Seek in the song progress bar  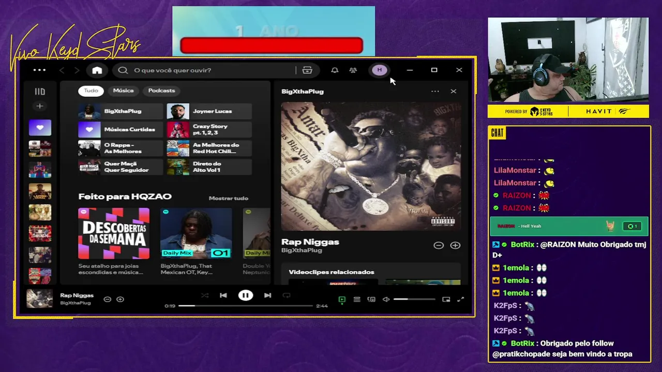[x=246, y=306]
